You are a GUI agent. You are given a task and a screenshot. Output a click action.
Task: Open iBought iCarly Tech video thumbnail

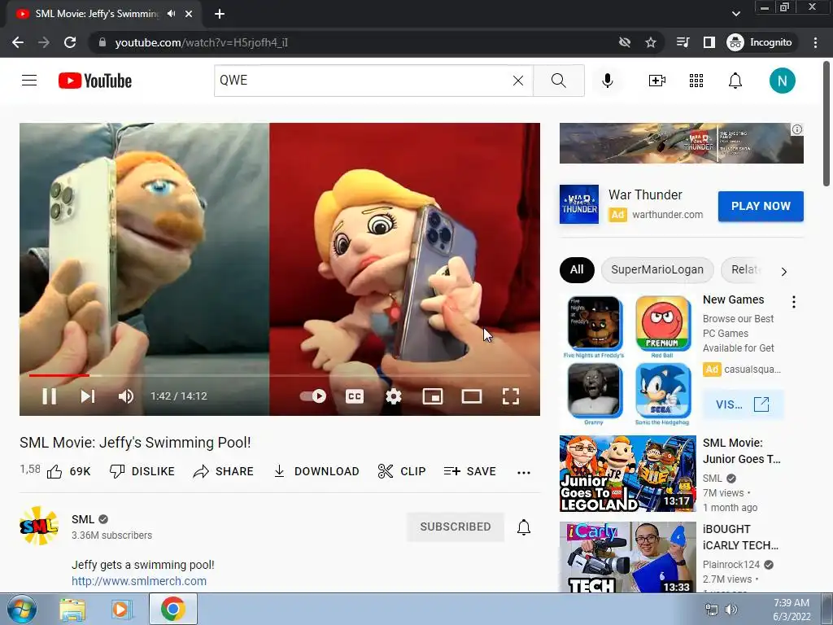(x=627, y=557)
